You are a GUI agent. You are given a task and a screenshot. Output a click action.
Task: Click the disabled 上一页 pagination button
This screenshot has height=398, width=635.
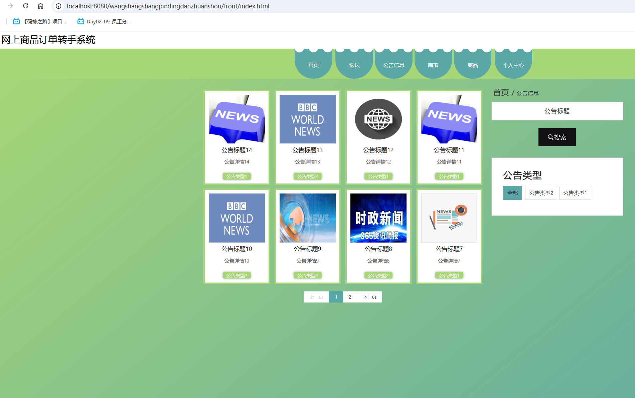tap(316, 297)
